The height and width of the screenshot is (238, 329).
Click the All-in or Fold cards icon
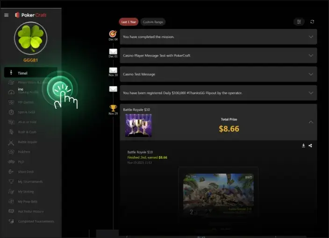coord(11,122)
